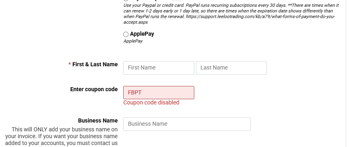Screen dimensions: 349x147
Task: Click the coupon code field containing FBPT
Action: click(x=159, y=92)
